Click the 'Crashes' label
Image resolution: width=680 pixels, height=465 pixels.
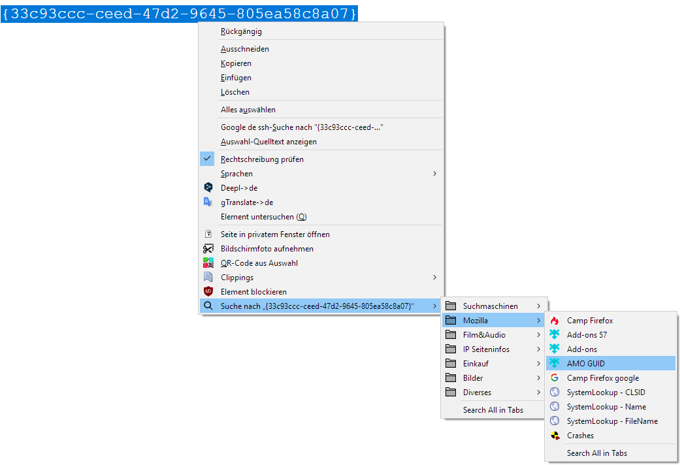pyautogui.click(x=580, y=435)
